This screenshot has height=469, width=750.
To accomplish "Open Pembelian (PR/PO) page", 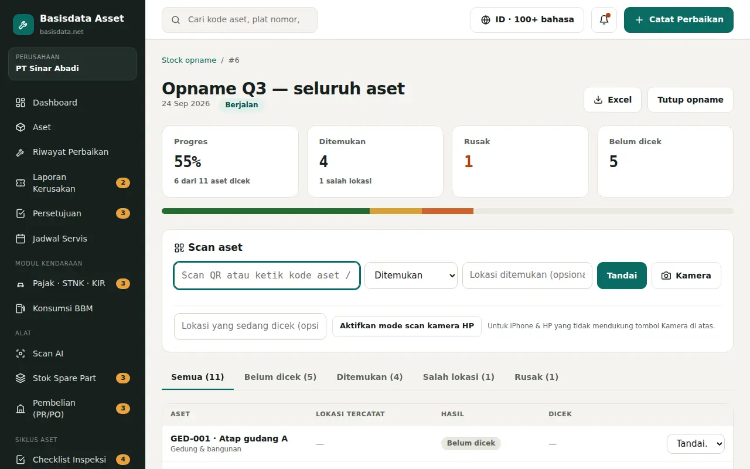I will [x=73, y=409].
